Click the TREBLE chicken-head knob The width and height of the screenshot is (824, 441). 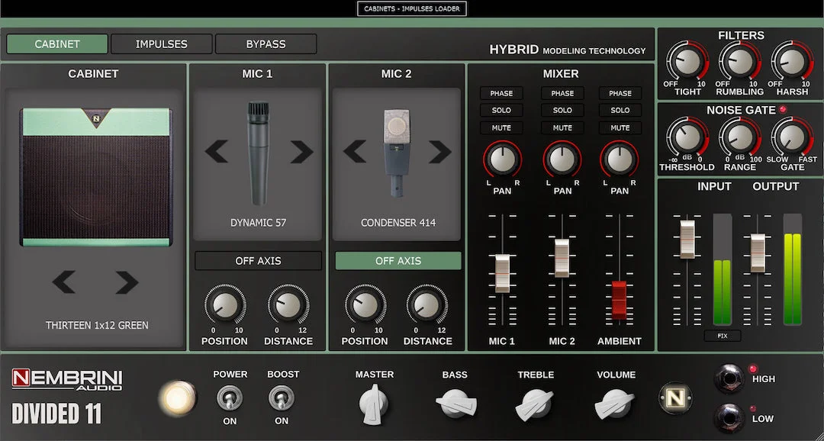pos(535,404)
